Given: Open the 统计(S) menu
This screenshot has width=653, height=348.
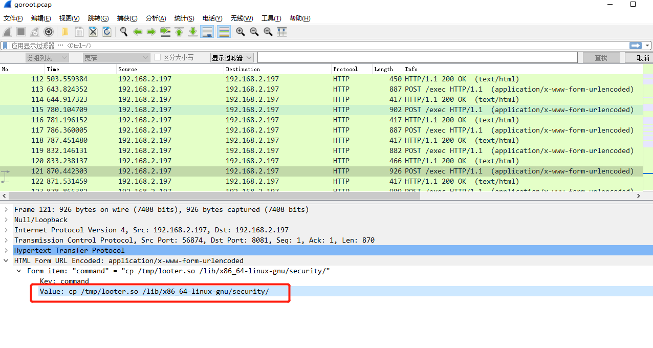Looking at the screenshot, I should (x=184, y=18).
